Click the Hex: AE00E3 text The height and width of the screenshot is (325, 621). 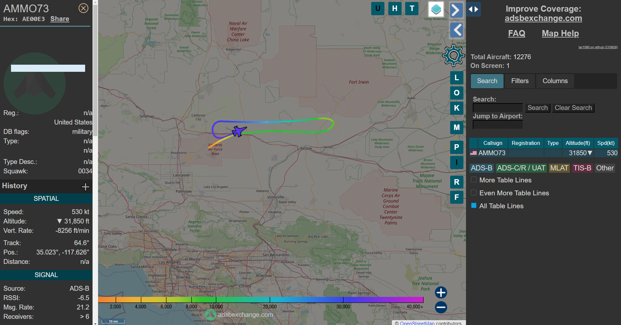coord(24,19)
